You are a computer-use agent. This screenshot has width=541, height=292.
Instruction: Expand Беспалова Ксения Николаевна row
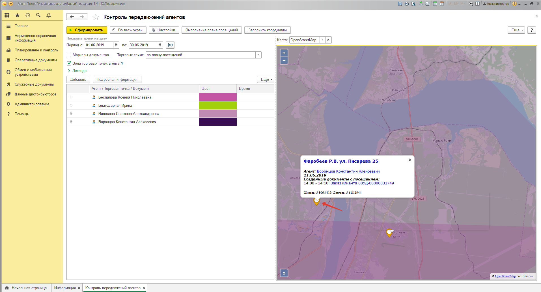[x=71, y=97]
